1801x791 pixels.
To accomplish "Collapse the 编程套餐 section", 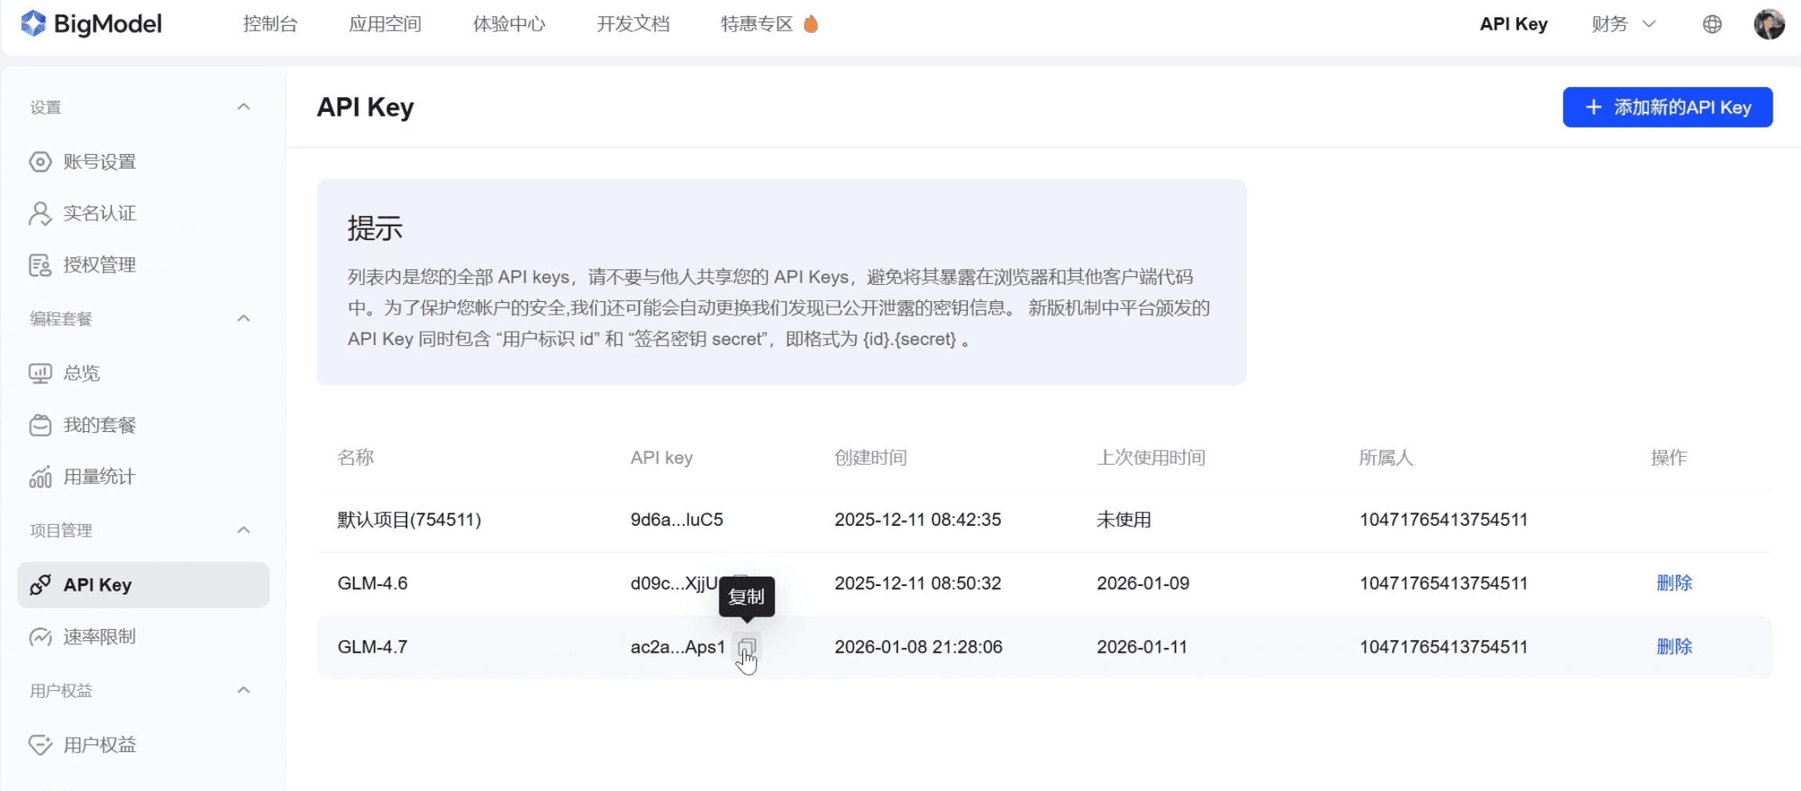I will click(x=244, y=318).
